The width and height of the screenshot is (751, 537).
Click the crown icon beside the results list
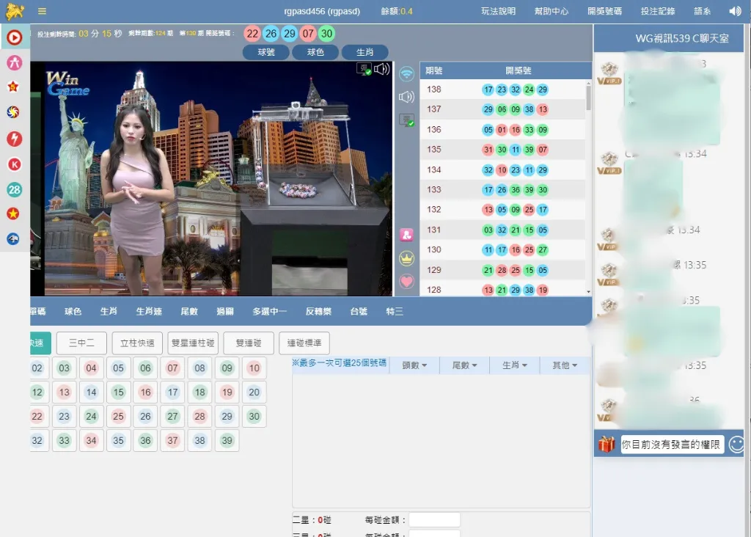click(x=406, y=258)
